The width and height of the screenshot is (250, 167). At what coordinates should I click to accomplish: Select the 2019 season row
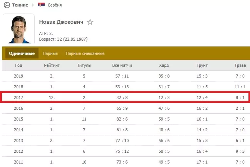click(126, 76)
